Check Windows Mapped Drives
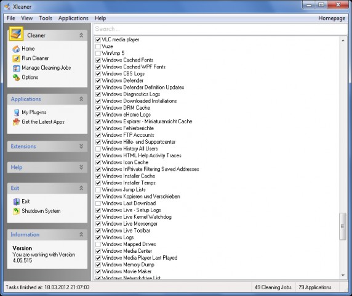Viewport: 352px width, 296px height. (98, 244)
